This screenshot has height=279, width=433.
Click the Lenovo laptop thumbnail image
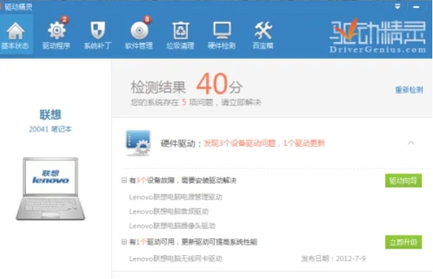pos(51,189)
